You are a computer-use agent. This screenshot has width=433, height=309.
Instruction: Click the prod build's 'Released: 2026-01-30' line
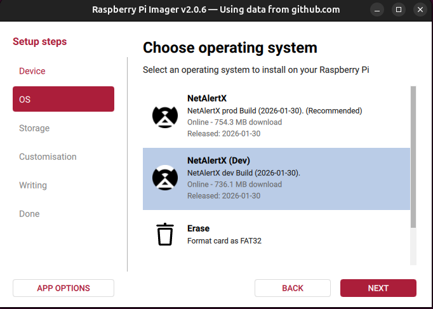[x=223, y=134]
